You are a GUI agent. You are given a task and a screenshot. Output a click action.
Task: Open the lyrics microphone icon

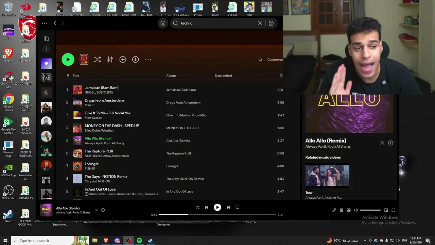(x=334, y=210)
